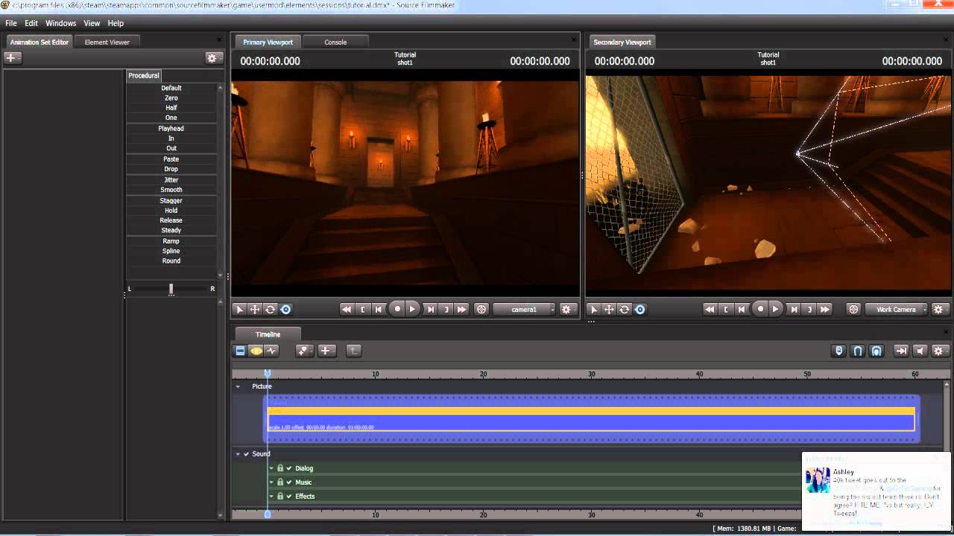This screenshot has width=954, height=536.
Task: Record in the primary viewport
Action: coord(397,309)
